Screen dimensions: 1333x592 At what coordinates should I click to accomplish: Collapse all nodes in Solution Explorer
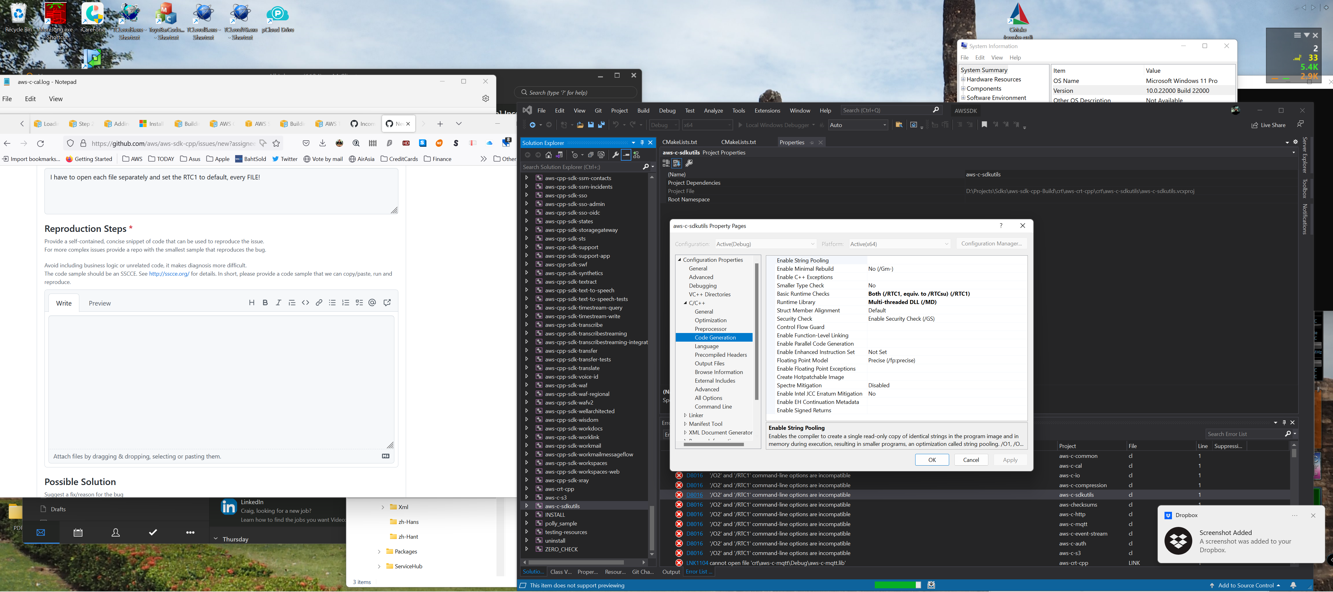coord(592,155)
